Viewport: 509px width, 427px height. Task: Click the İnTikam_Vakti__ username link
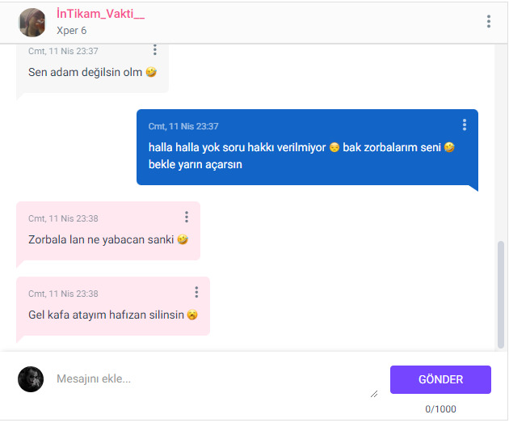[101, 14]
